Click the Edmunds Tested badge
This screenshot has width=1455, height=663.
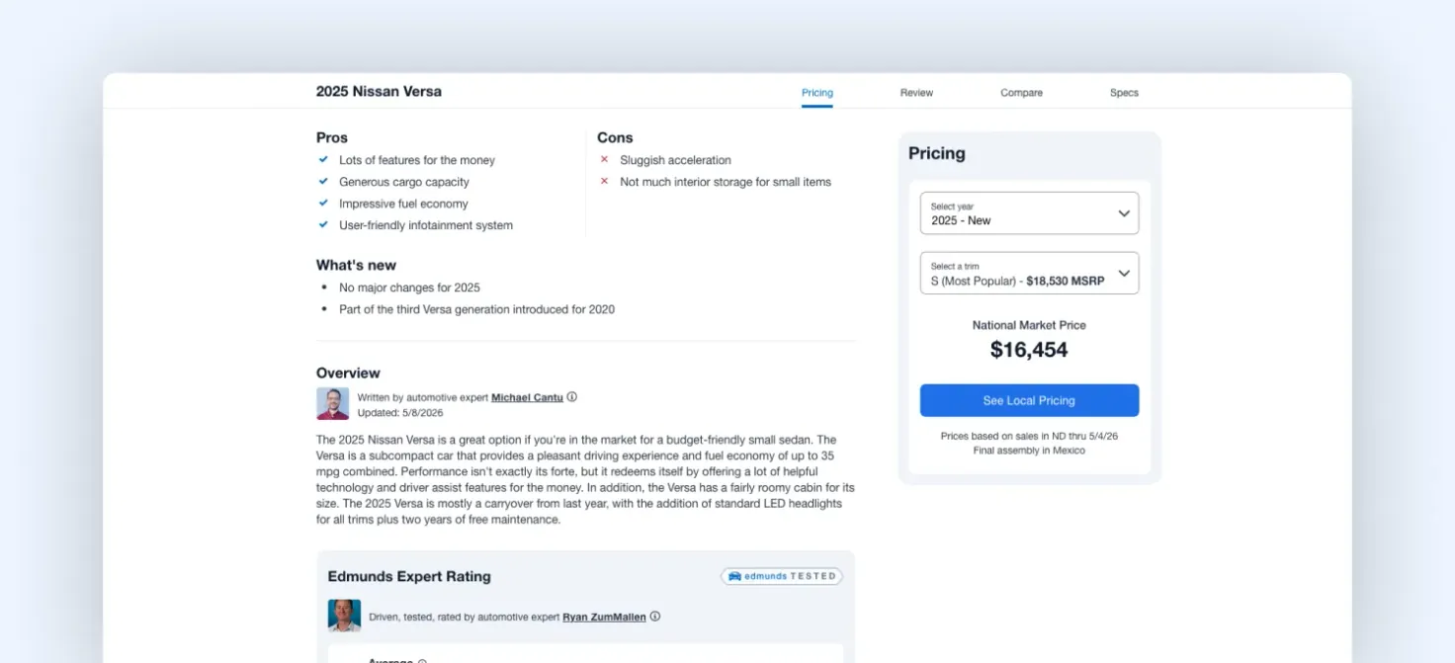[x=782, y=576]
